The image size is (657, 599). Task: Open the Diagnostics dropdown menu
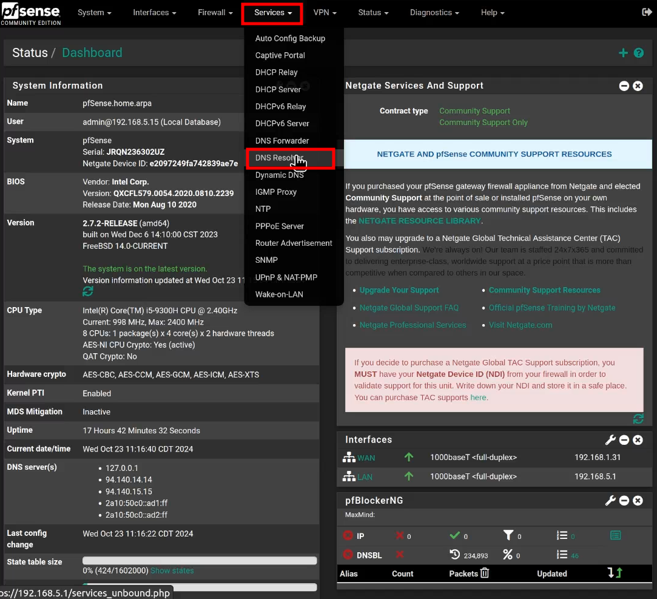(434, 13)
